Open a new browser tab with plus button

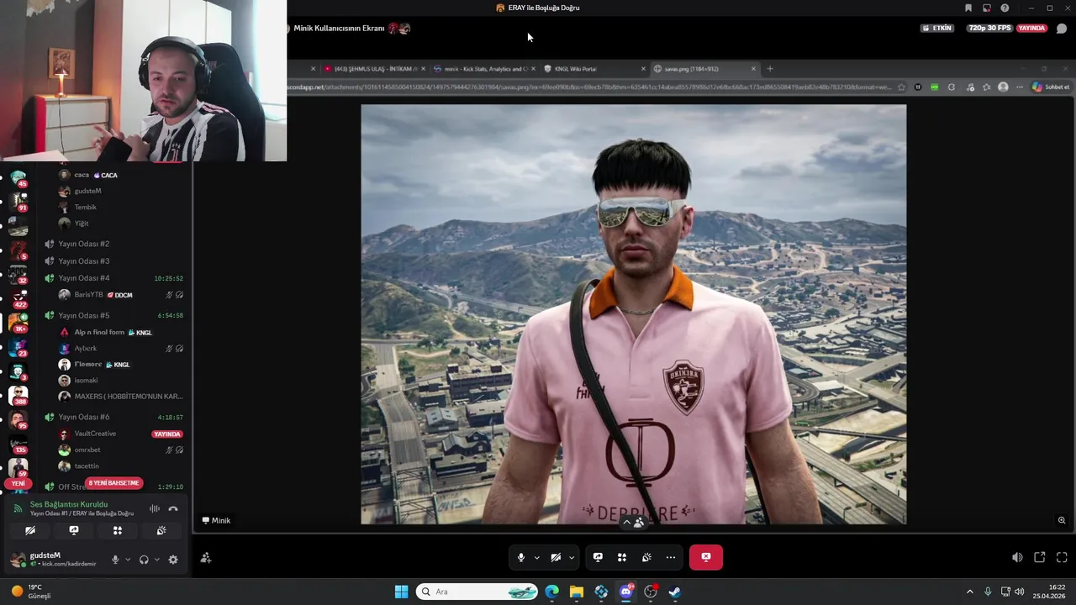coord(770,69)
